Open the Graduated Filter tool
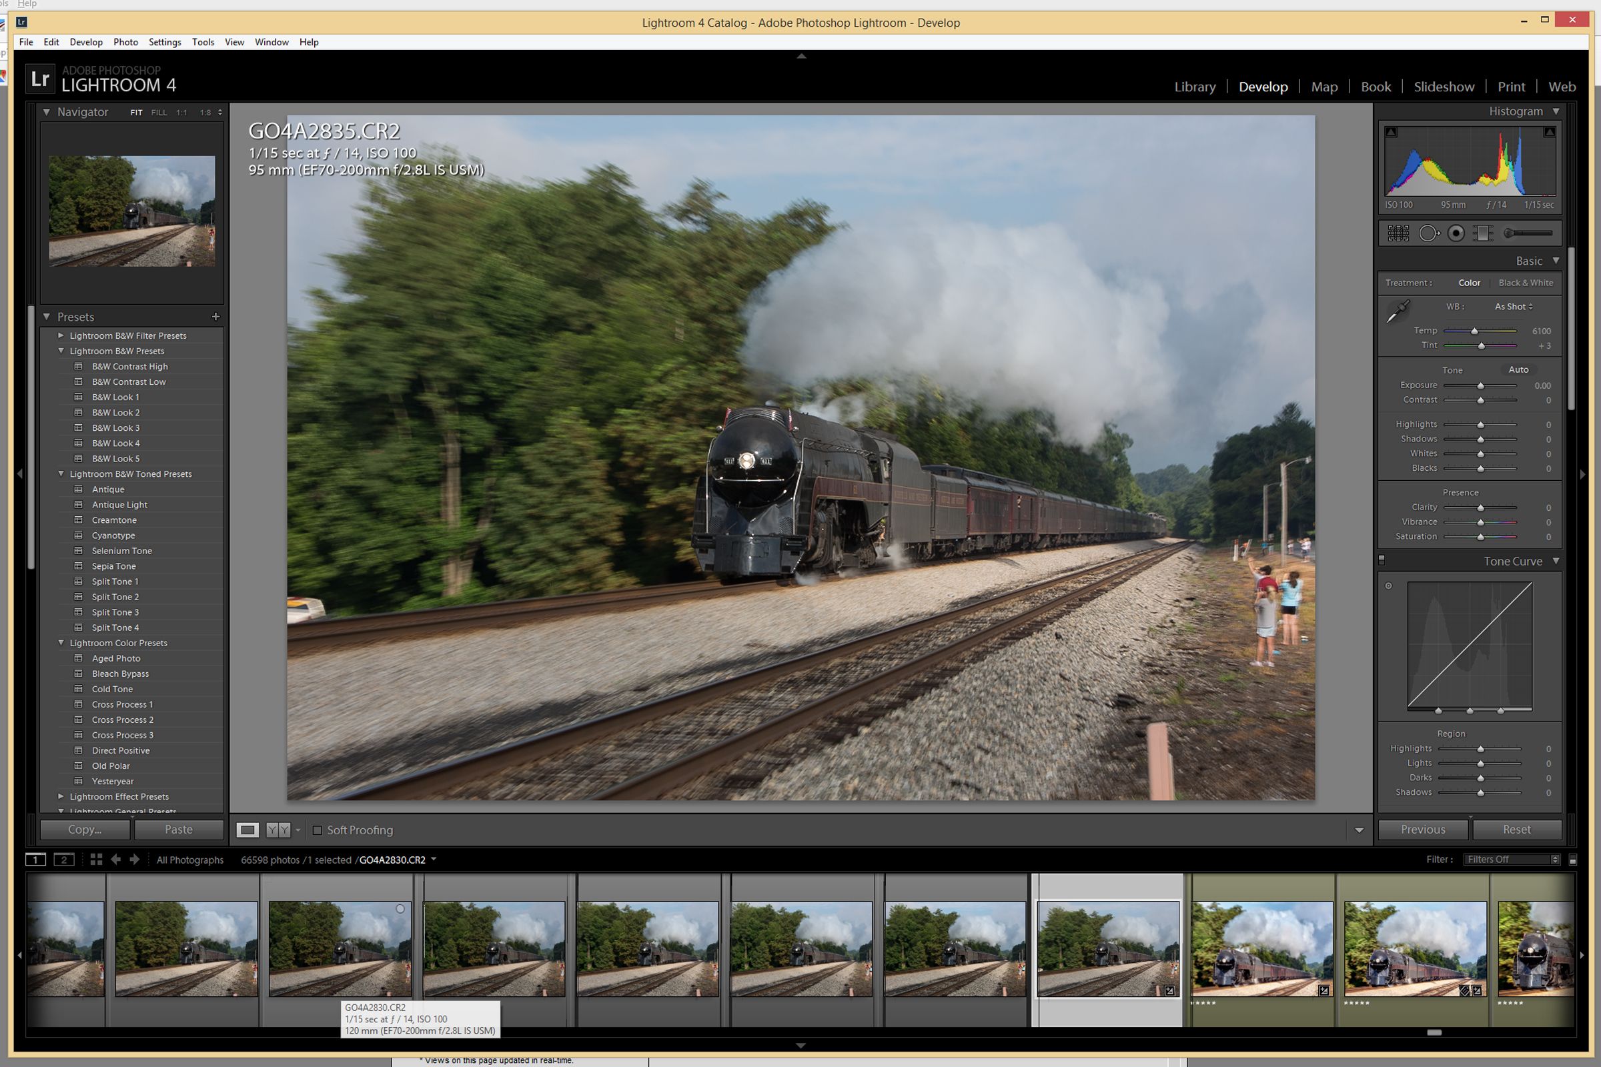This screenshot has width=1601, height=1067. pyautogui.click(x=1482, y=233)
